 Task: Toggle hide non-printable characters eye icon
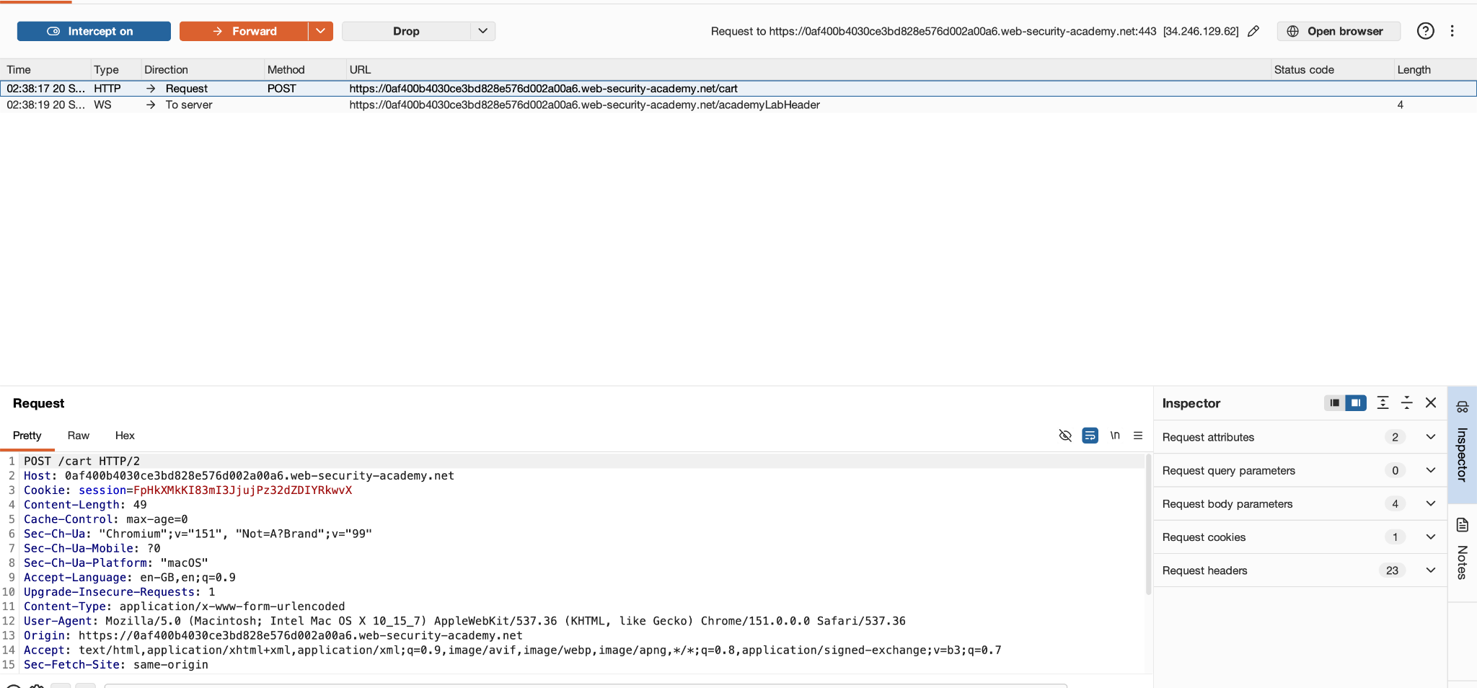pos(1065,436)
